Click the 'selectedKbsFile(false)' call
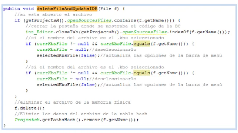Image resolution: width=238 pixels, height=133 pixels. (x=67, y=55)
